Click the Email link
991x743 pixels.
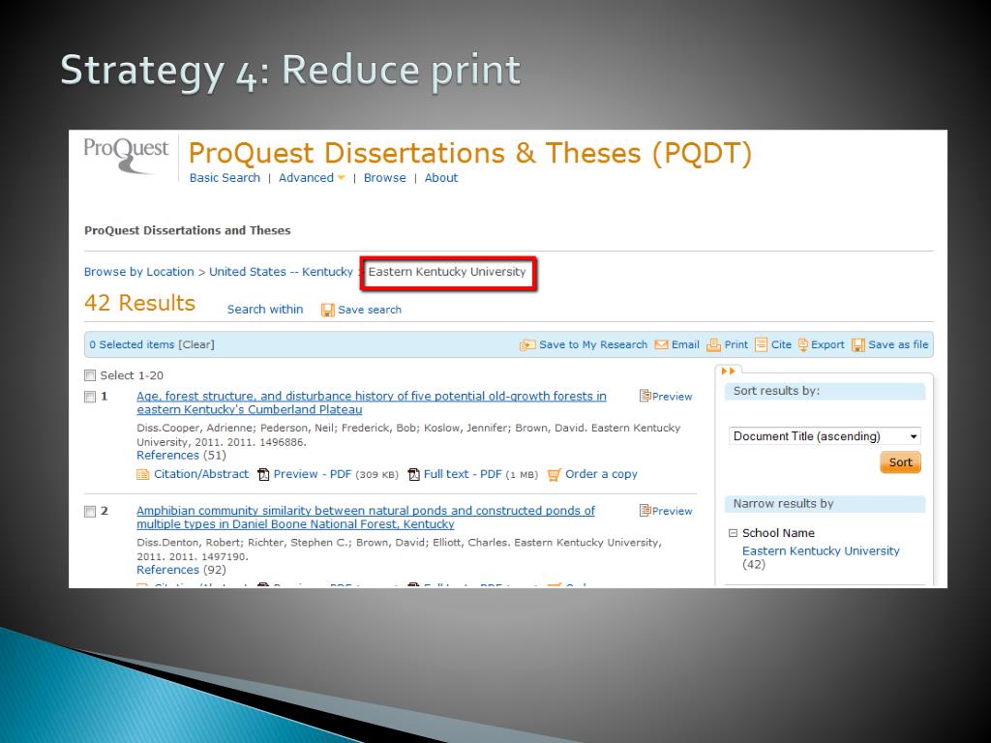(x=686, y=345)
